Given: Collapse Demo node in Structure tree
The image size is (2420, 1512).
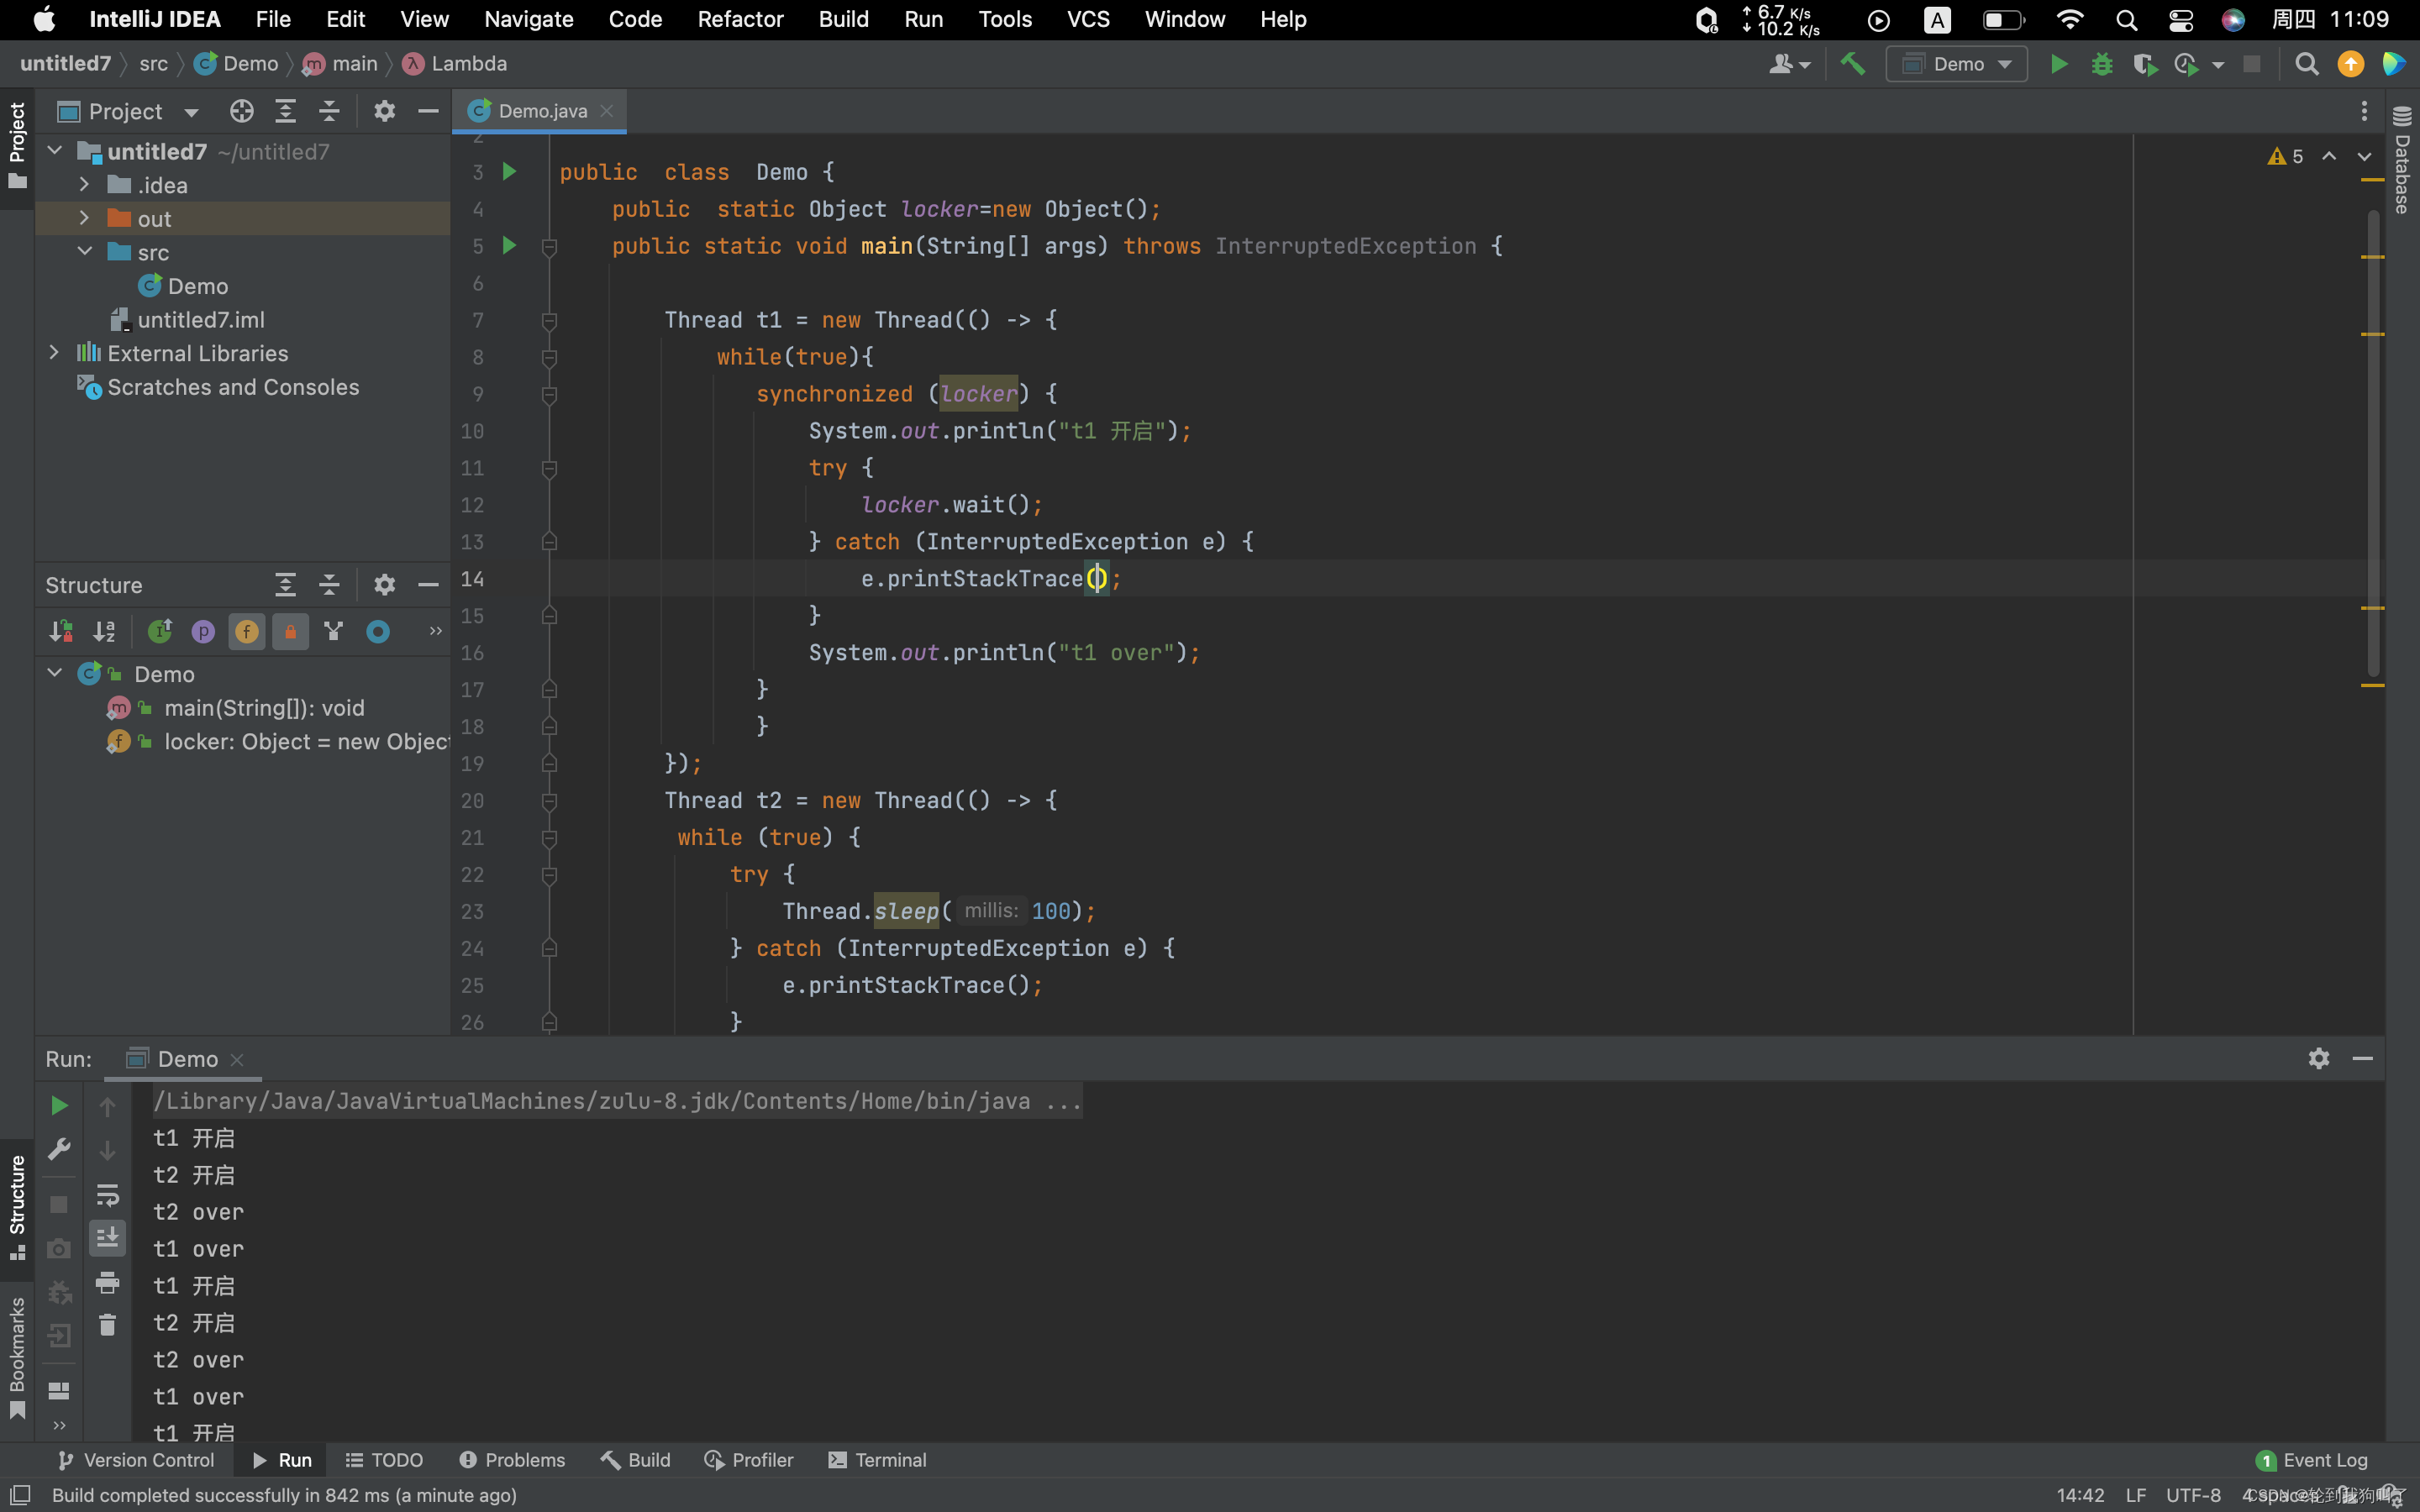Looking at the screenshot, I should pyautogui.click(x=55, y=673).
